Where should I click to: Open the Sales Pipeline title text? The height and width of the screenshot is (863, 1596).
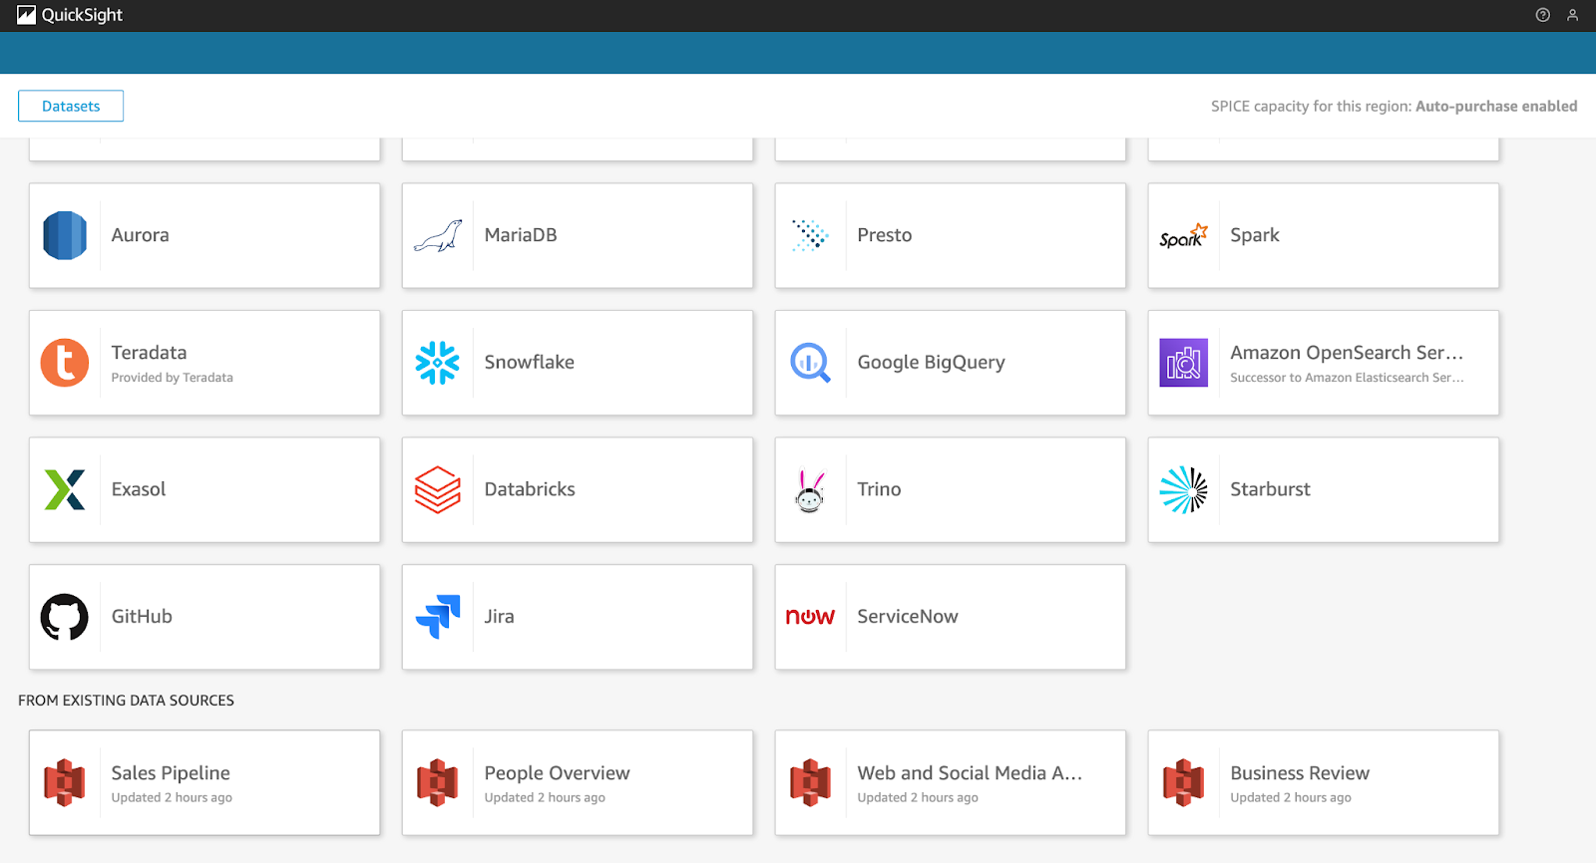171,773
